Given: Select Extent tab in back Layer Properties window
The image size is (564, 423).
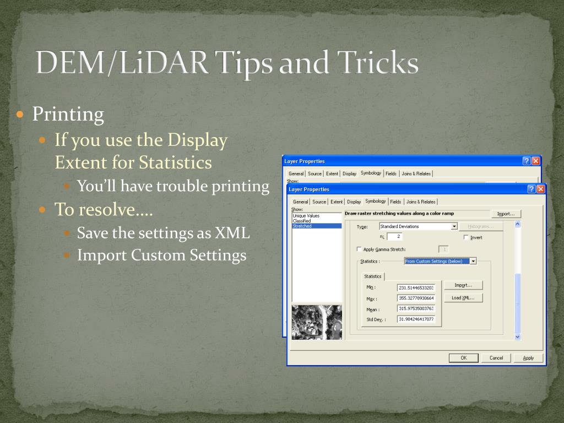Looking at the screenshot, I should [x=332, y=173].
